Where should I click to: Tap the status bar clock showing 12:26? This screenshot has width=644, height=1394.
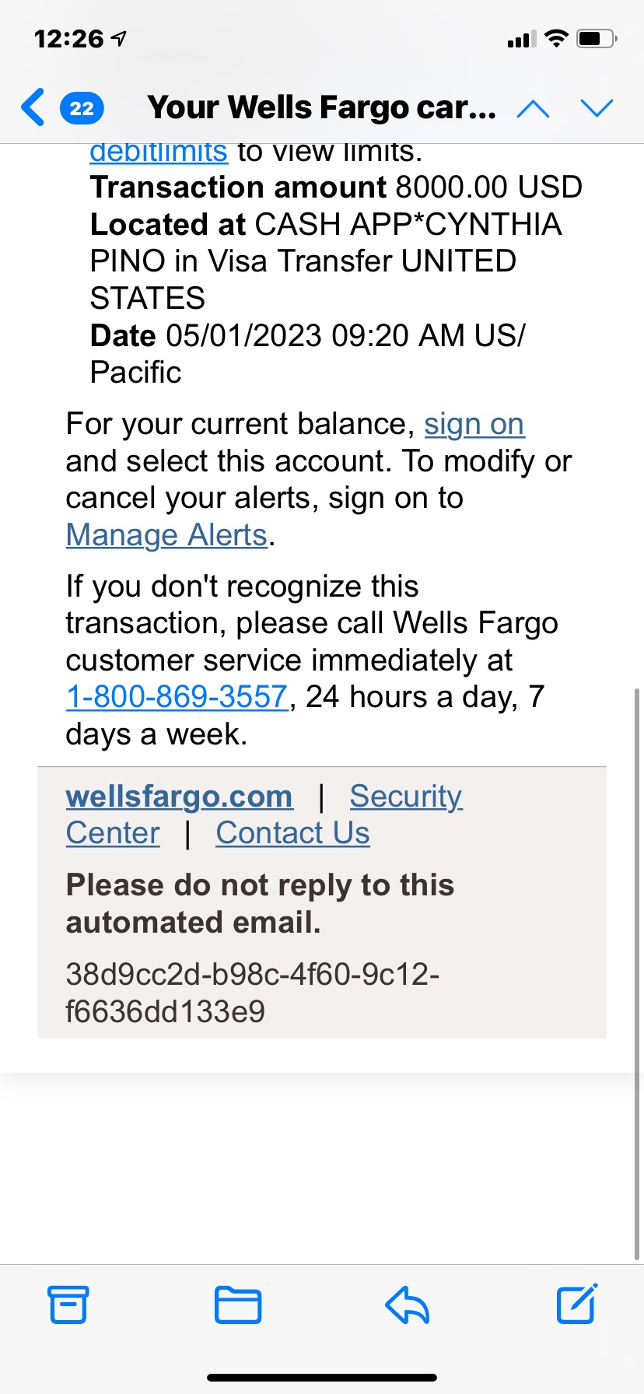point(69,39)
